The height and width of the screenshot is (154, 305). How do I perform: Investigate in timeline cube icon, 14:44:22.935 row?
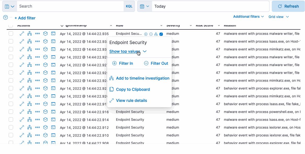45,34
